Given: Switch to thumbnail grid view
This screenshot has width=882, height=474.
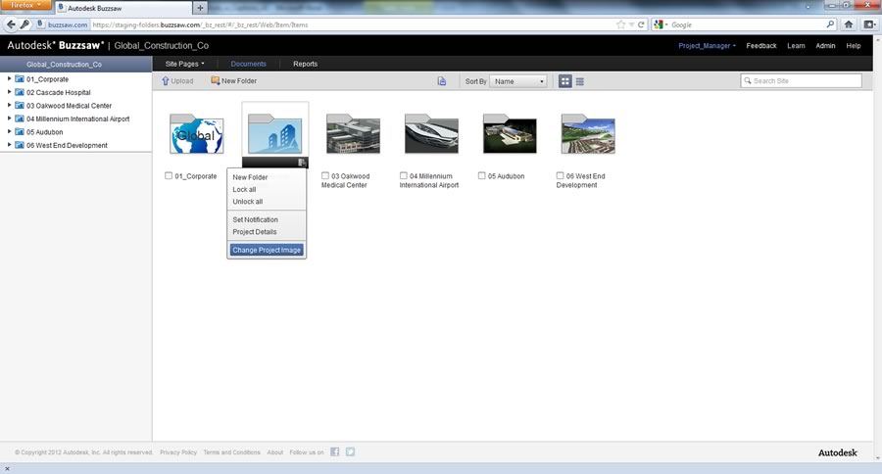Looking at the screenshot, I should click(564, 81).
